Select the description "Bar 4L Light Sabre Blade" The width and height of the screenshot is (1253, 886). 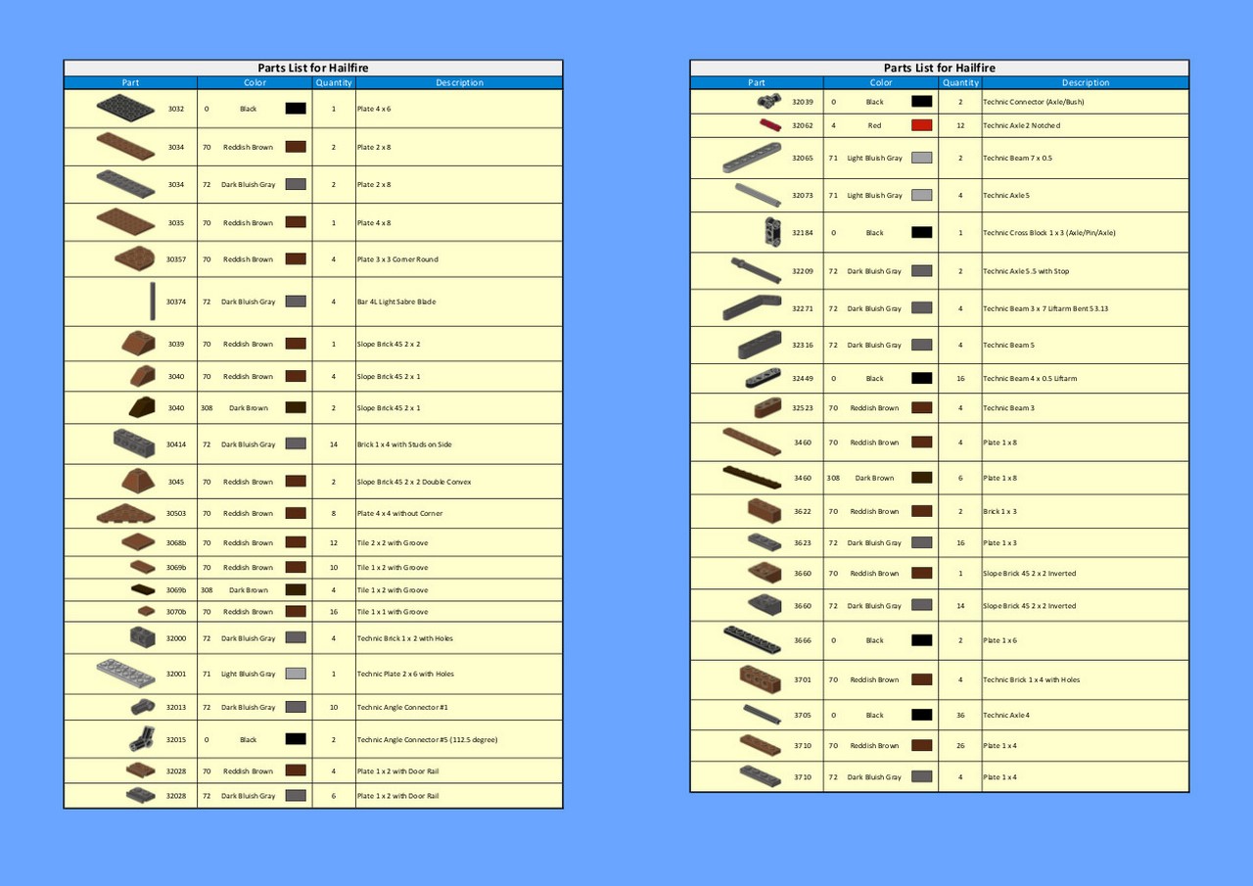(396, 302)
